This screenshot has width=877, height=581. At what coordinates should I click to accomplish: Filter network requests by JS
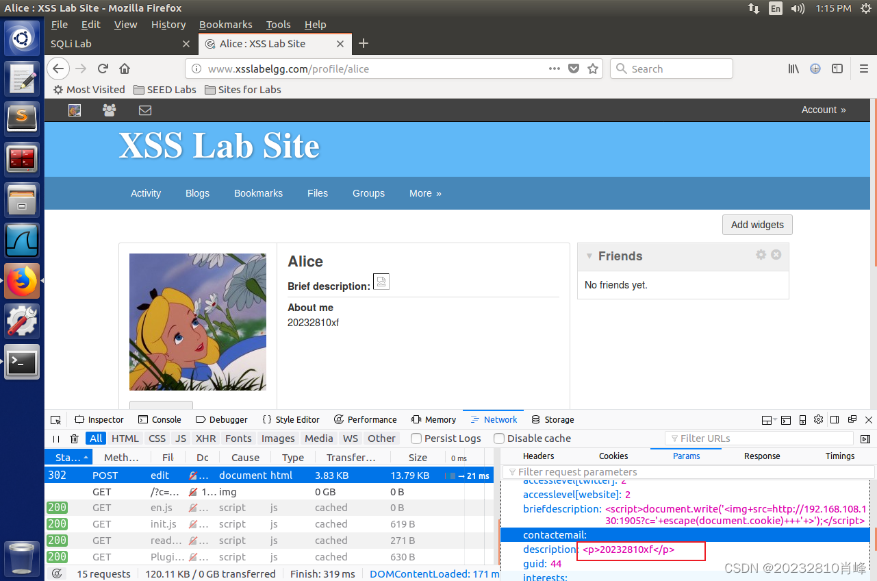pyautogui.click(x=181, y=438)
